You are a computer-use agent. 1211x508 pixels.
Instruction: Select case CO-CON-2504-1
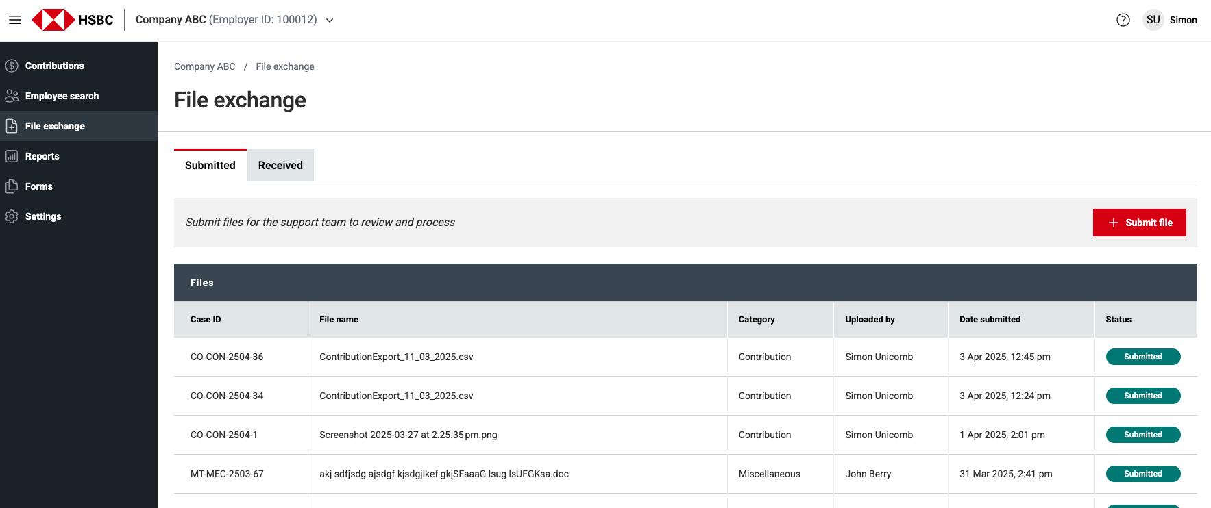pyautogui.click(x=224, y=435)
